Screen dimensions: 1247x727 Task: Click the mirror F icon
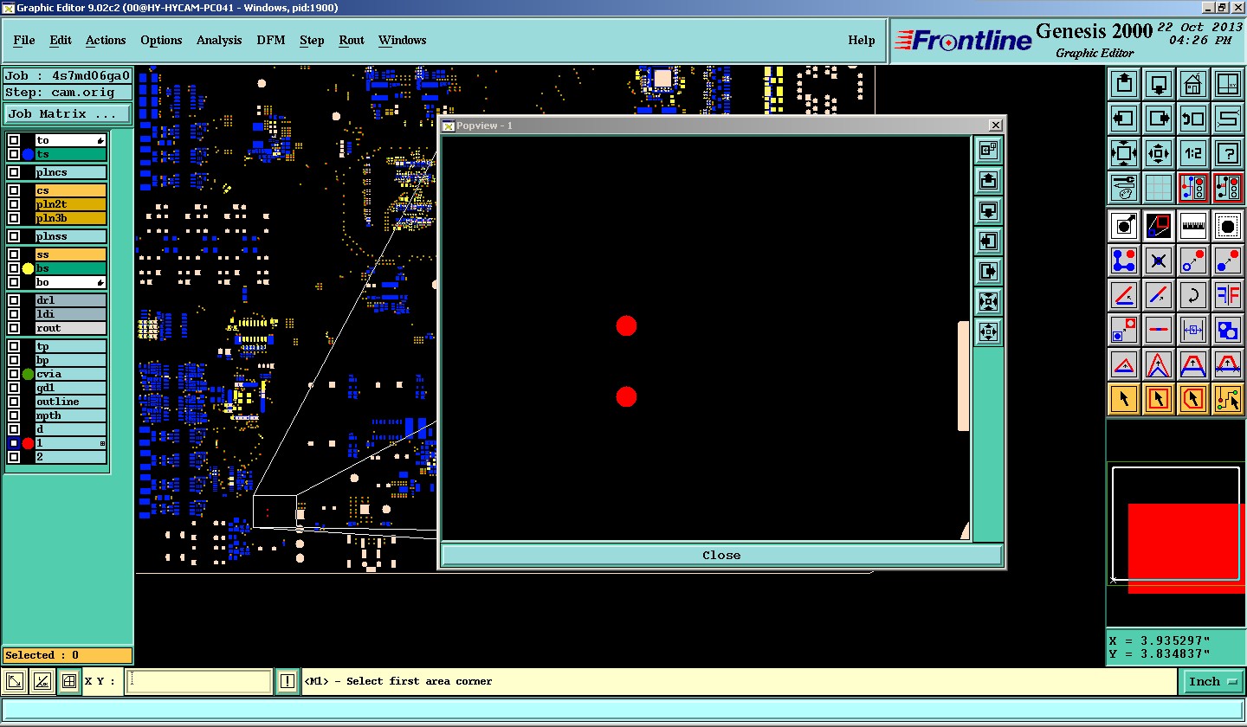[1228, 295]
